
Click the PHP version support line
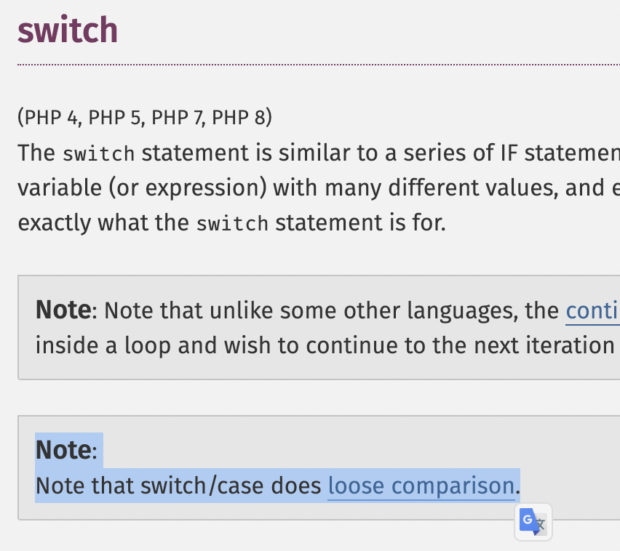[x=144, y=117]
